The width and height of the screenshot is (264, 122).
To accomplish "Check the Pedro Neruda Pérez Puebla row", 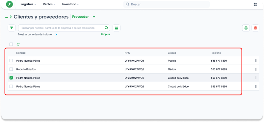I will (x=11, y=61).
